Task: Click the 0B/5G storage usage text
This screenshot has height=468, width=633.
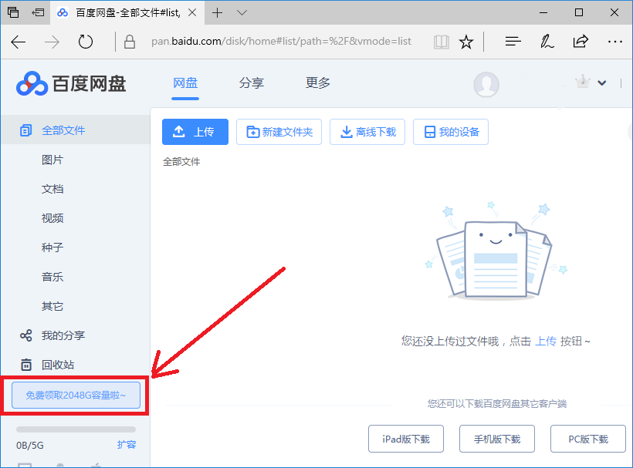Action: click(30, 446)
